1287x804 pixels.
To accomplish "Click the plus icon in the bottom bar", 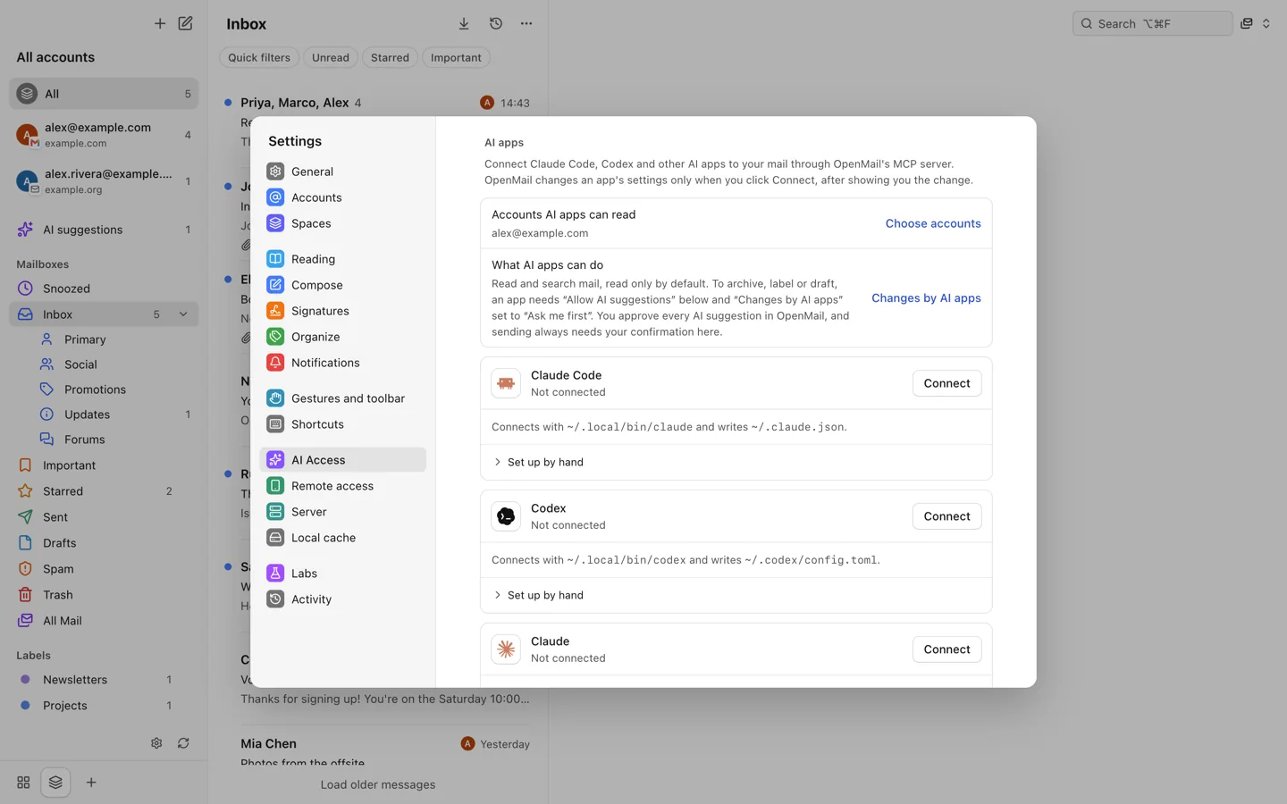I will (91, 783).
